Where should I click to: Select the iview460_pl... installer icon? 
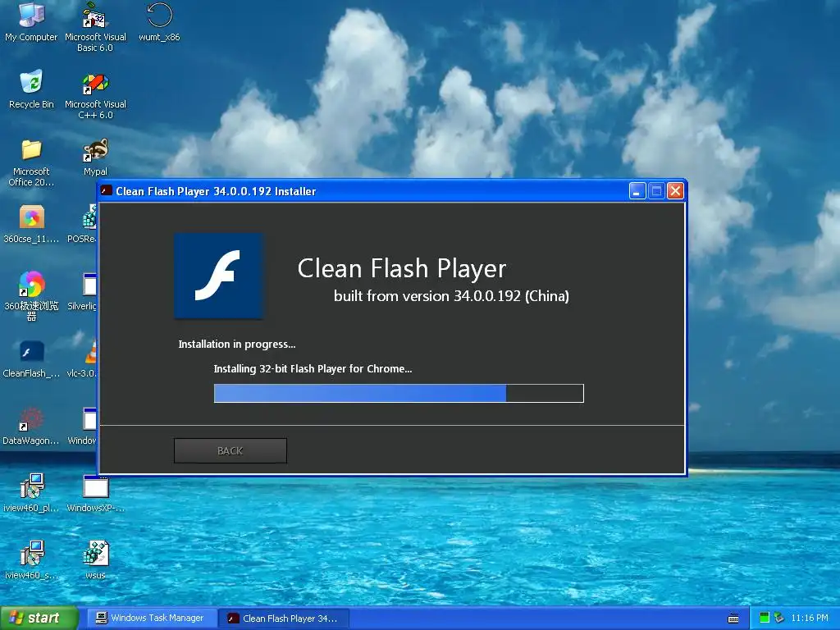point(31,493)
